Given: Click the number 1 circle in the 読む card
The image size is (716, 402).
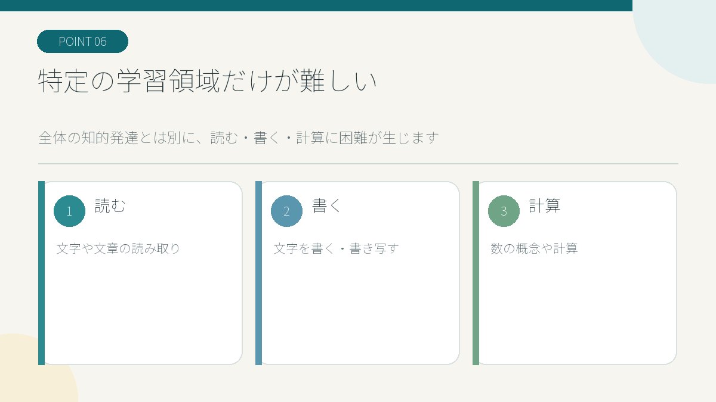Looking at the screenshot, I should (x=69, y=211).
